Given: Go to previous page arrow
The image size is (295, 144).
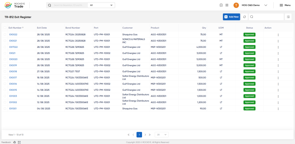Looking at the screenshot, I should click(x=133, y=135).
